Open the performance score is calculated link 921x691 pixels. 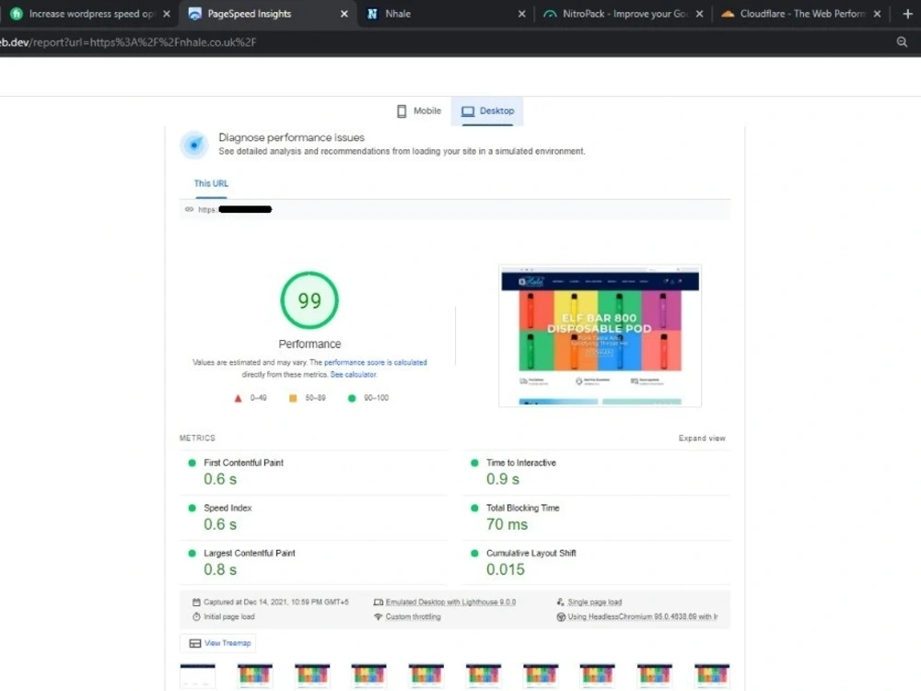[x=376, y=362]
